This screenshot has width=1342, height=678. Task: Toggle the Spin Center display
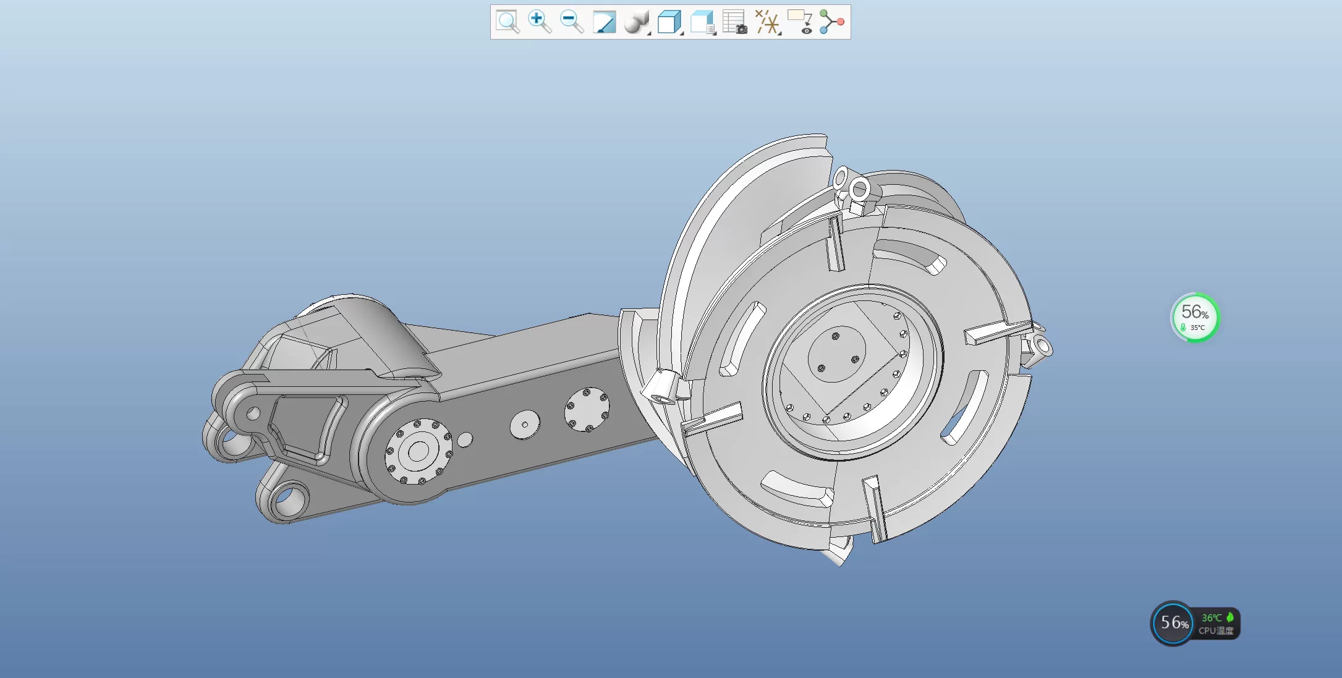(832, 22)
